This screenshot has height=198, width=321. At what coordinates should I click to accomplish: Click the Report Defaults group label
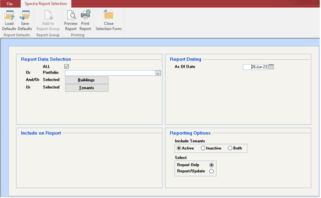(x=17, y=35)
